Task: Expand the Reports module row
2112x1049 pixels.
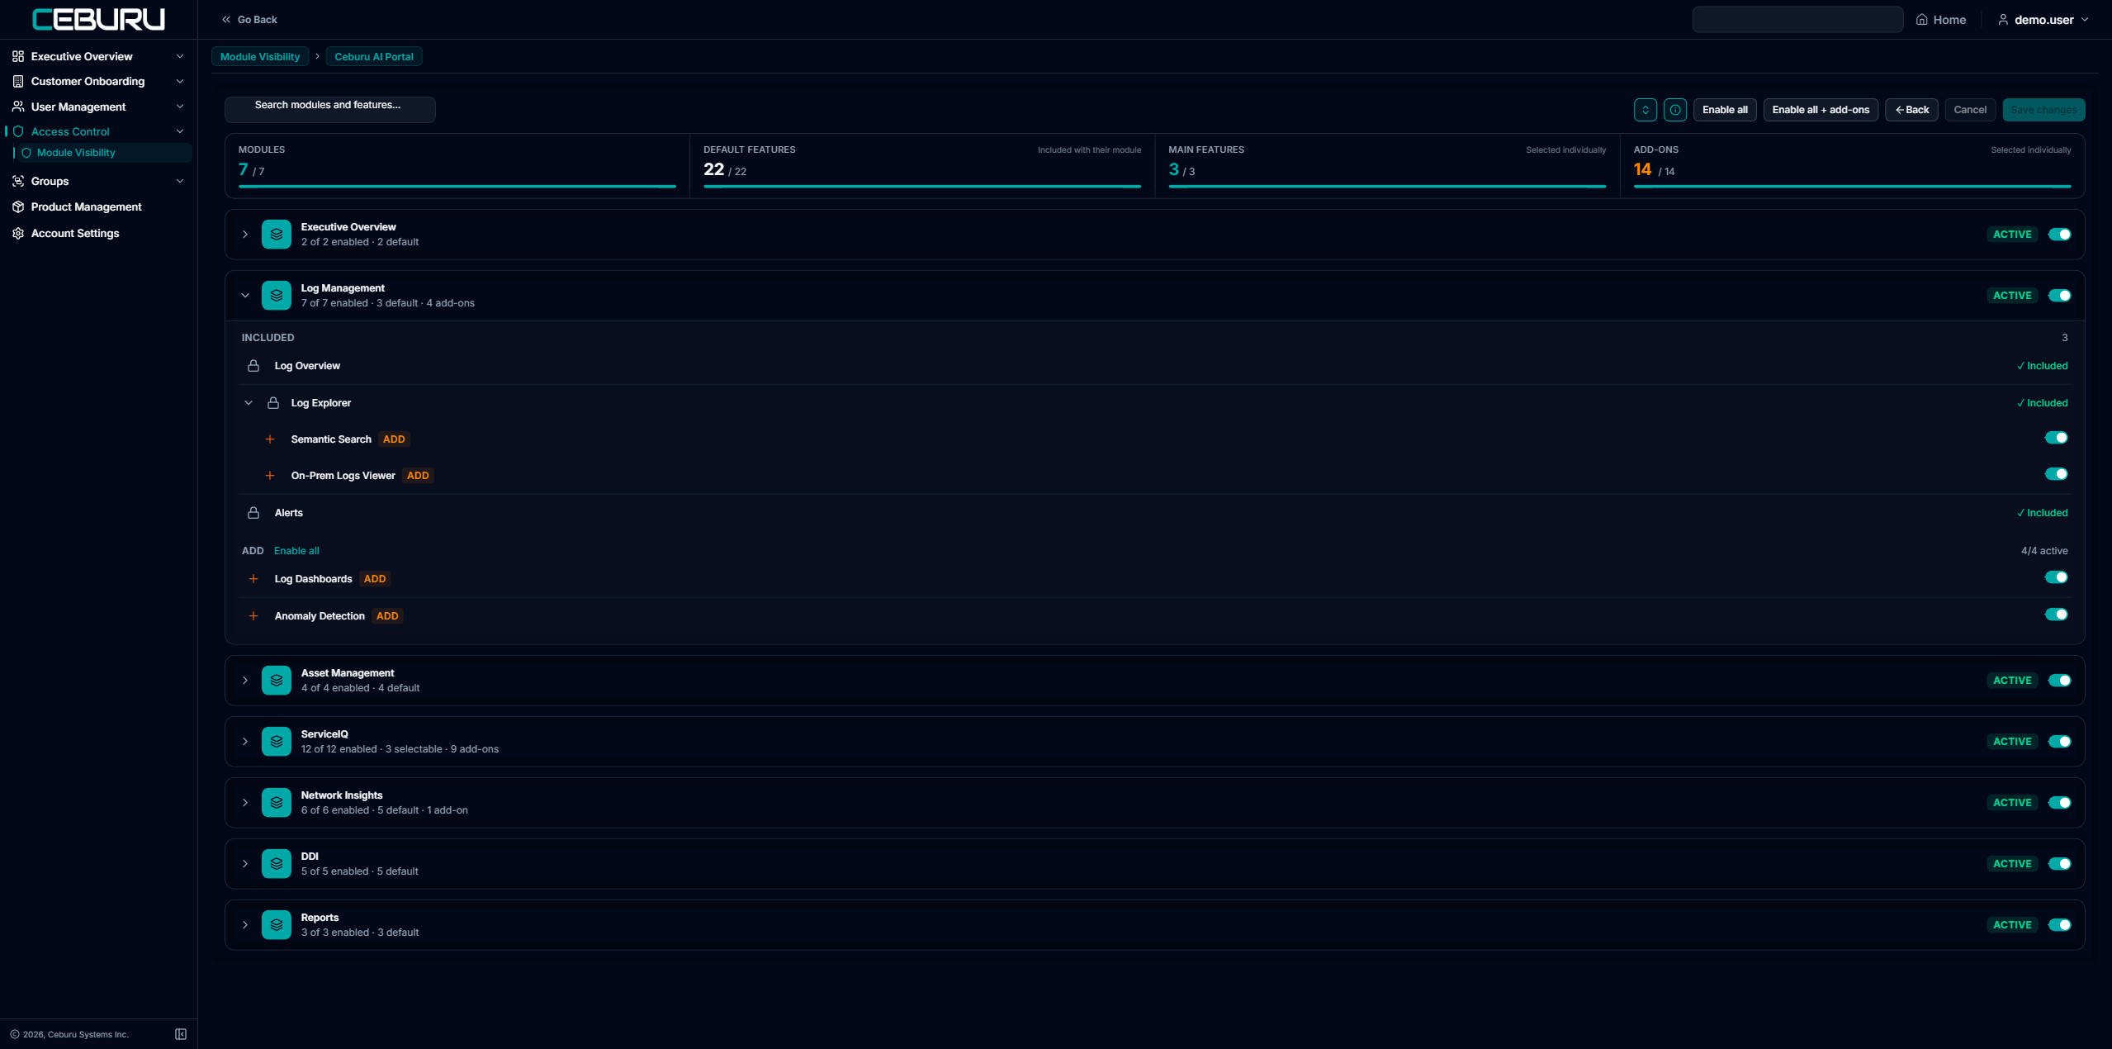Action: pos(245,925)
